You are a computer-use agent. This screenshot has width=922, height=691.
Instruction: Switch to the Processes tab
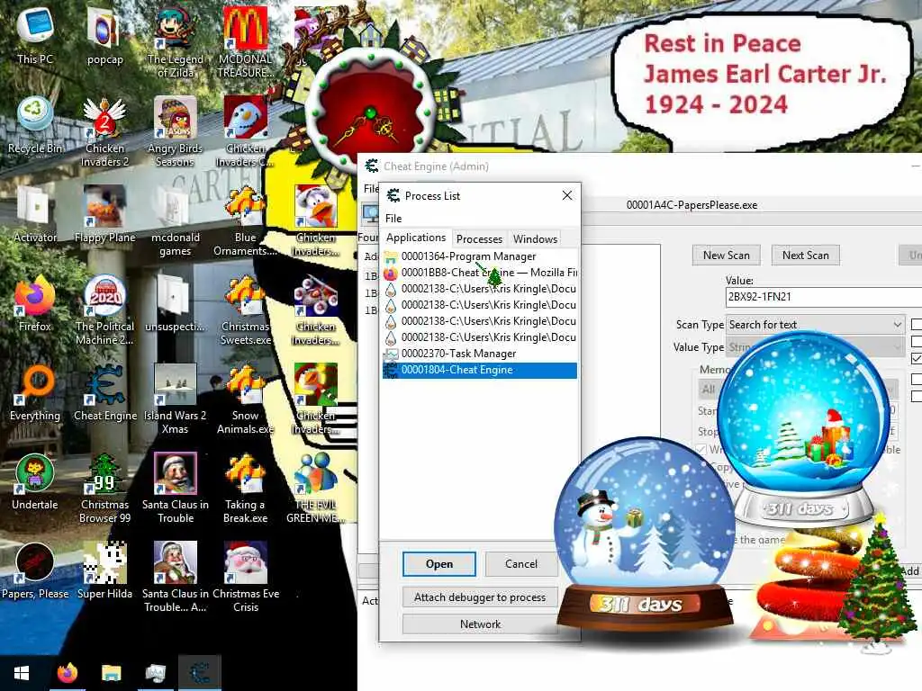(x=479, y=238)
